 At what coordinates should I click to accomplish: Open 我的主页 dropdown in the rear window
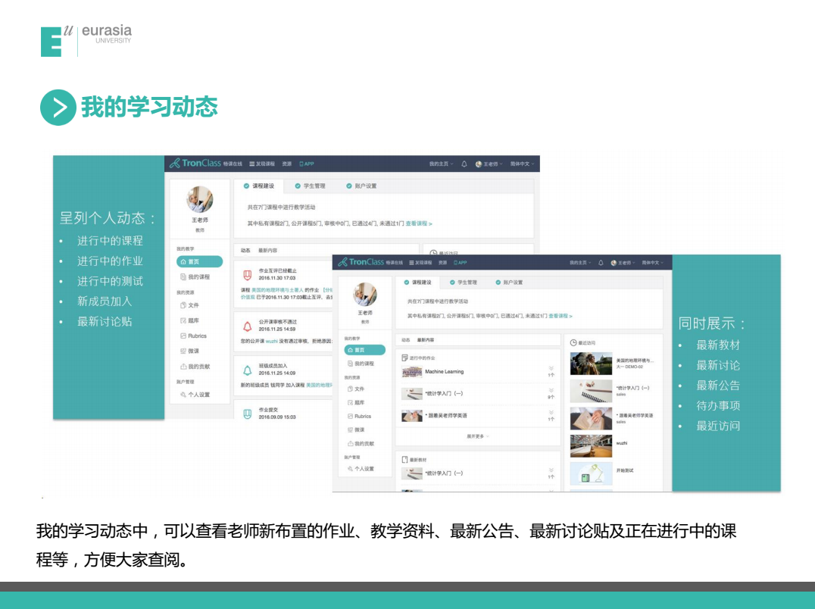[442, 164]
